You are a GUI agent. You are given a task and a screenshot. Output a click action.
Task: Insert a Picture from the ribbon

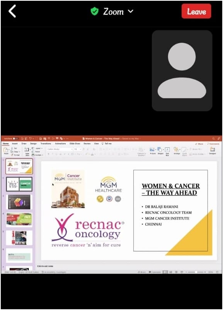click(x=153, y=151)
